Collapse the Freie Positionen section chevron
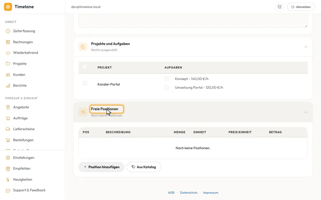 tap(306, 112)
